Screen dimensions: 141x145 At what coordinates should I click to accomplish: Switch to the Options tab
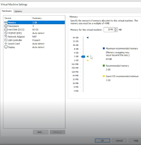tap(18, 11)
